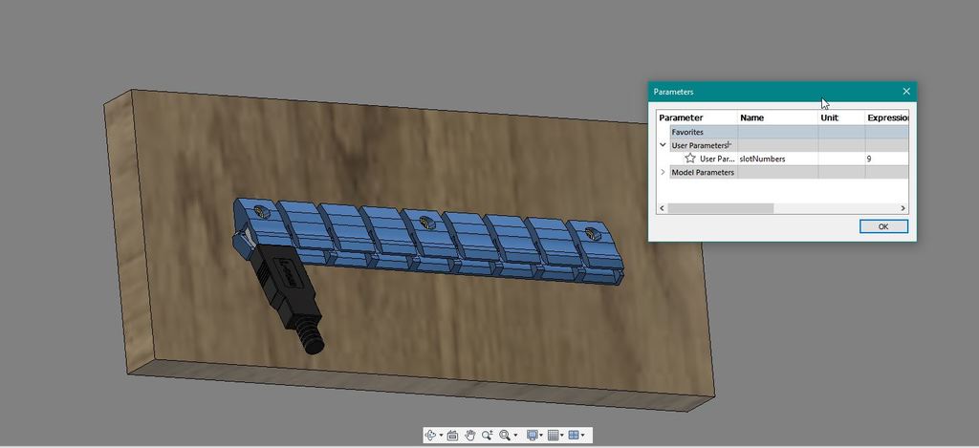Collapse the User Parameters group

point(663,145)
